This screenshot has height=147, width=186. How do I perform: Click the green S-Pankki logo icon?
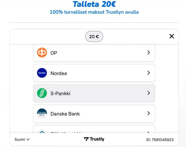pos(42,93)
